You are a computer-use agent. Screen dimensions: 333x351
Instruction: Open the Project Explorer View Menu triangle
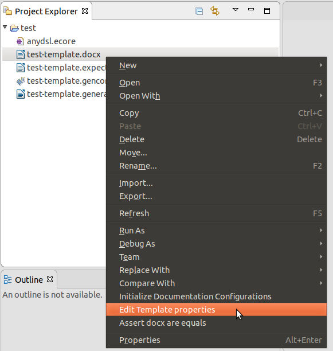(x=235, y=10)
